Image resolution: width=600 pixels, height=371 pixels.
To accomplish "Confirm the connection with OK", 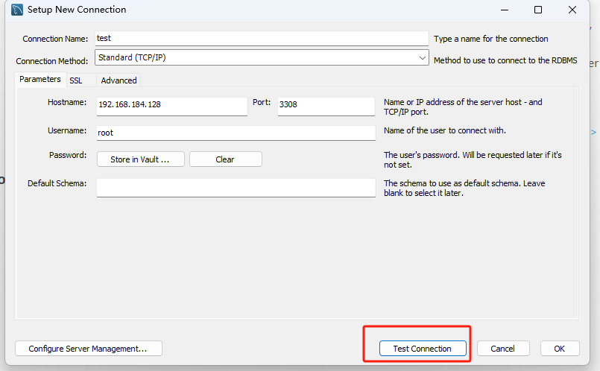I will click(x=560, y=349).
